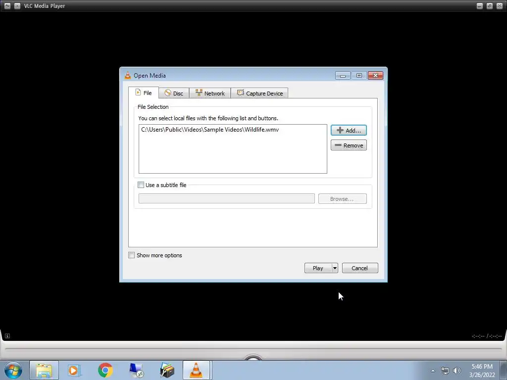Click the volume speaker tray icon

point(457,371)
